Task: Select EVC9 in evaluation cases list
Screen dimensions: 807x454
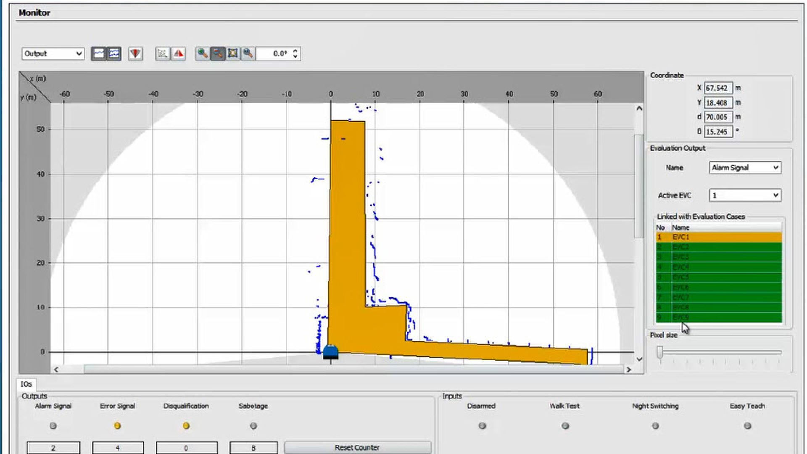Action: pyautogui.click(x=719, y=318)
